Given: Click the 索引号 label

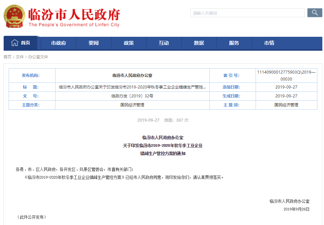Looking at the screenshot, I should point(231,76).
